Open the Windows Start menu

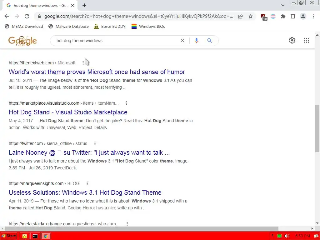point(8,236)
